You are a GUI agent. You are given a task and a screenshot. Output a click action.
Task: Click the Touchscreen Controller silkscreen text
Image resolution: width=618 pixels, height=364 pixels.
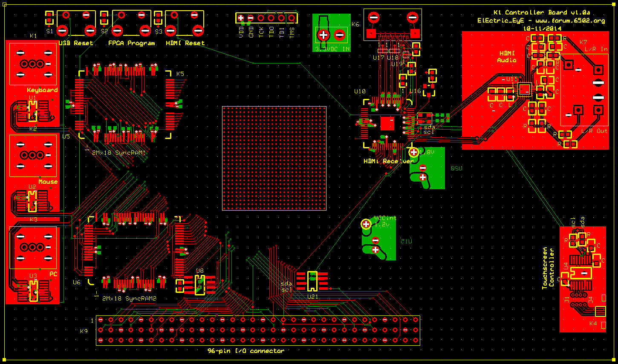pyautogui.click(x=548, y=268)
